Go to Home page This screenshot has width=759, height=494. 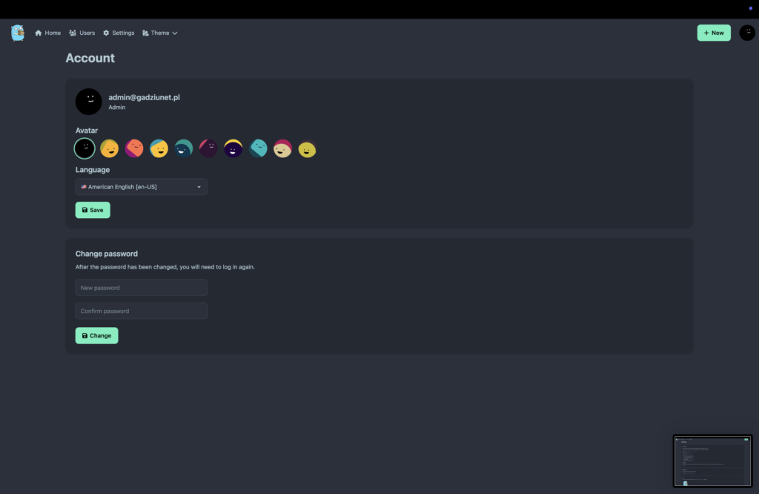(x=48, y=33)
